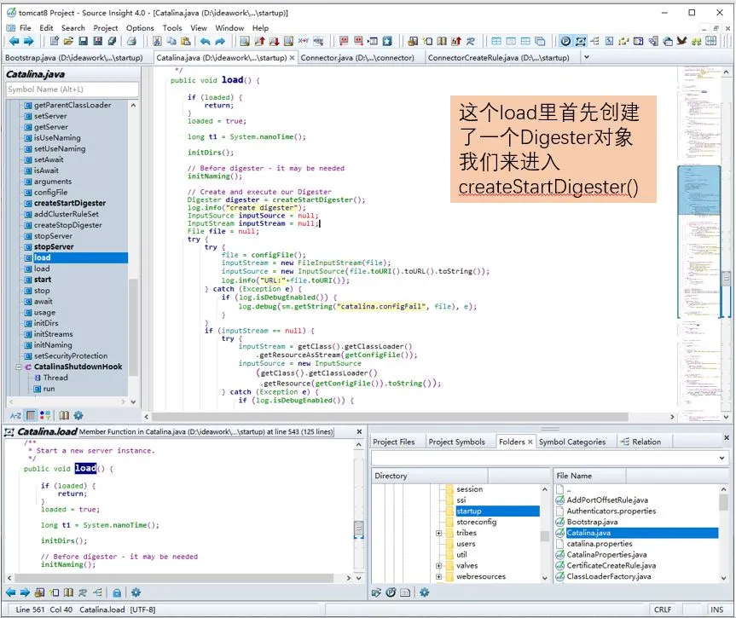Click the black bird icon in the toolbar

point(681,41)
